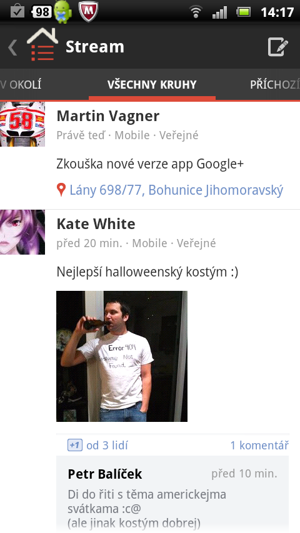Tap the battery 98 percent notification icon
This screenshot has height=533, width=300.
pos(42,12)
